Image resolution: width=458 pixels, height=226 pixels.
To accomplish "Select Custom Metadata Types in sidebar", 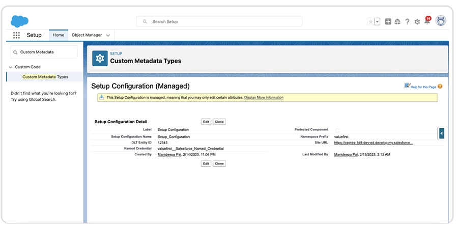I will (x=45, y=77).
